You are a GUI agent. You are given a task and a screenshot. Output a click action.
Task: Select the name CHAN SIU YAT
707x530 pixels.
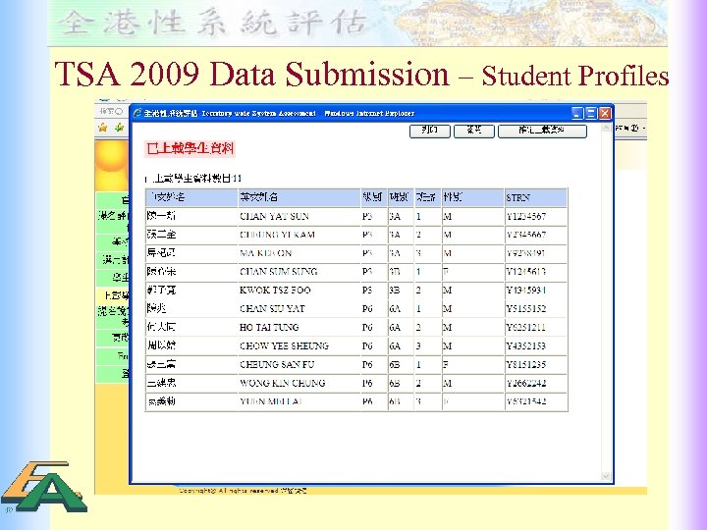pos(272,309)
